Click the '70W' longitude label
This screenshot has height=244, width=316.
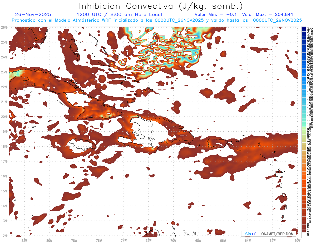pos(173,240)
